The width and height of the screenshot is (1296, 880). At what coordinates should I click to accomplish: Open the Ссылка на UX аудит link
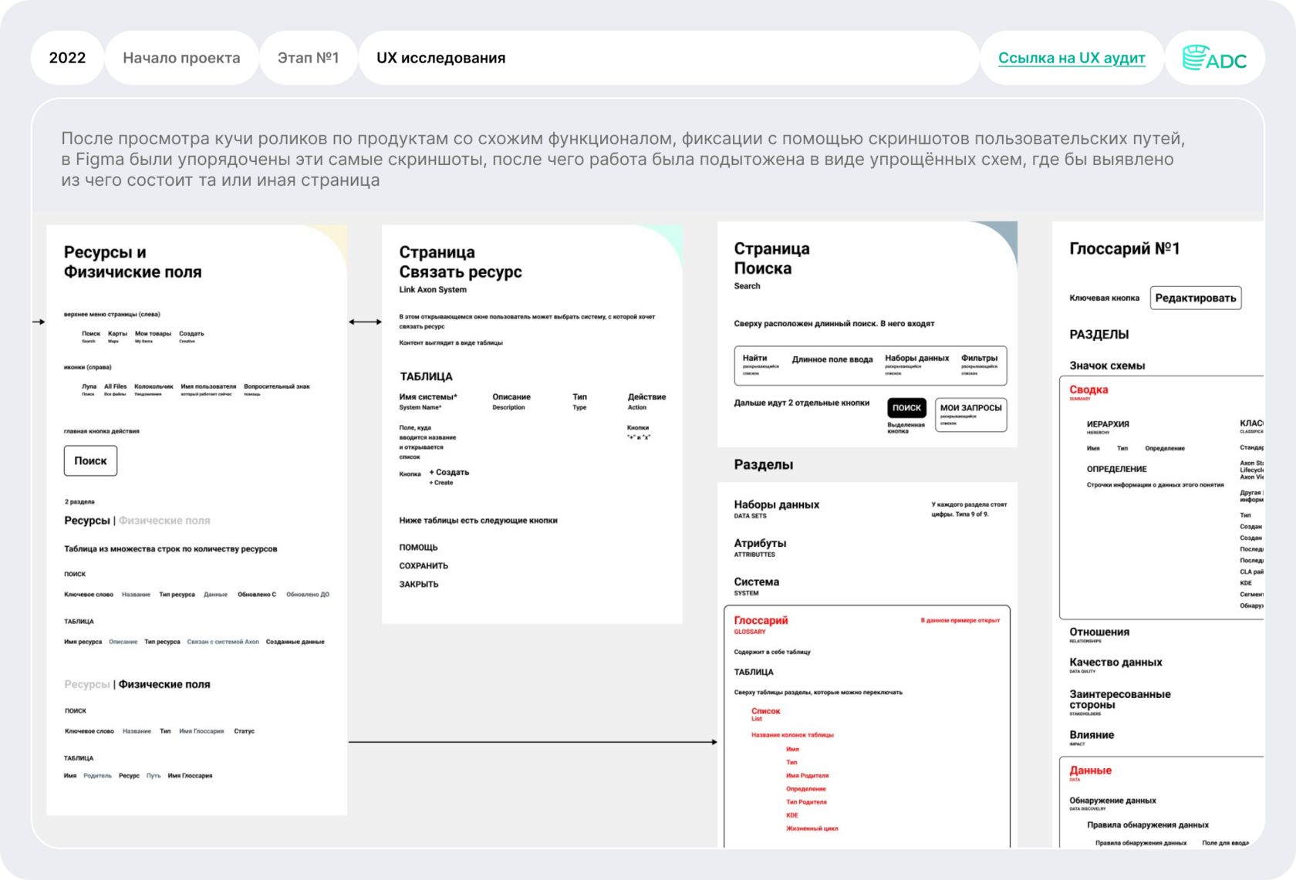coord(1072,58)
